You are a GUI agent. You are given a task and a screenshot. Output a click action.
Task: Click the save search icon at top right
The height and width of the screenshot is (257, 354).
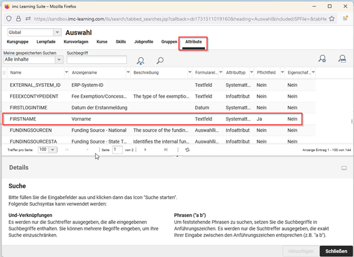(322, 59)
